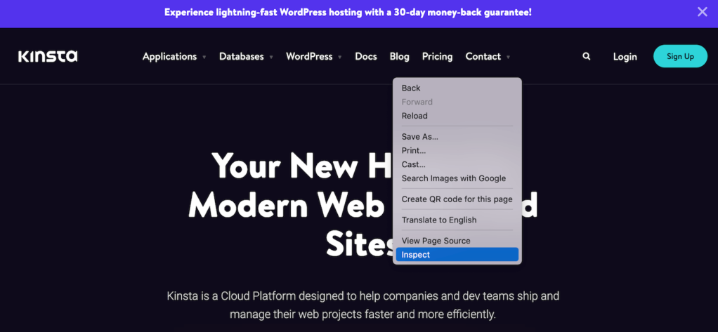This screenshot has width=718, height=332.
Task: Open the WordPress dropdown menu
Action: click(x=313, y=57)
